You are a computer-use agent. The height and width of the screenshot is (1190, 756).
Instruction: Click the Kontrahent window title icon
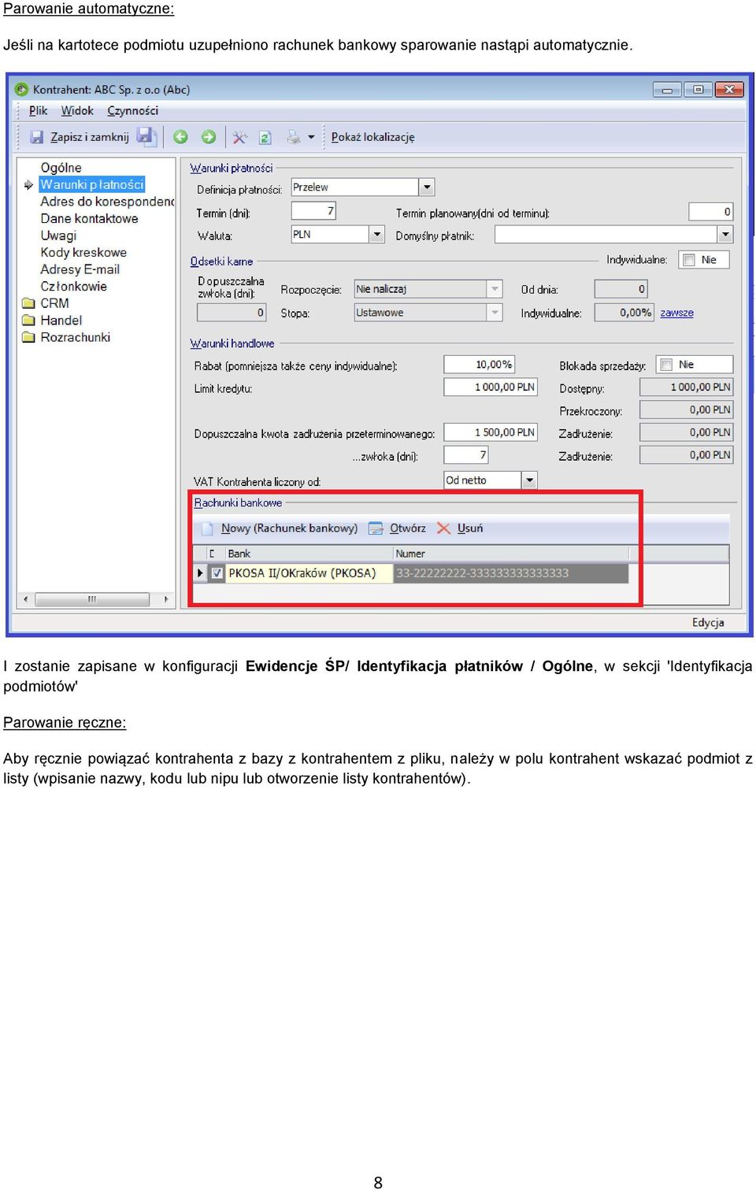click(x=22, y=90)
